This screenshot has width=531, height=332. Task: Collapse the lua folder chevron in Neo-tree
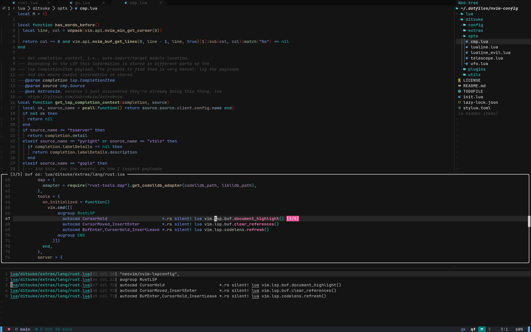coord(457,14)
